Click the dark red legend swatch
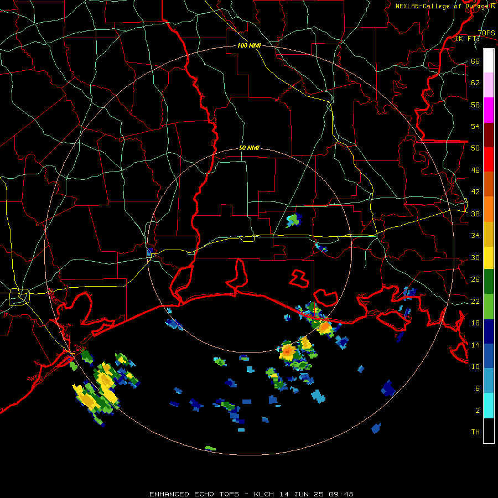 [489, 134]
